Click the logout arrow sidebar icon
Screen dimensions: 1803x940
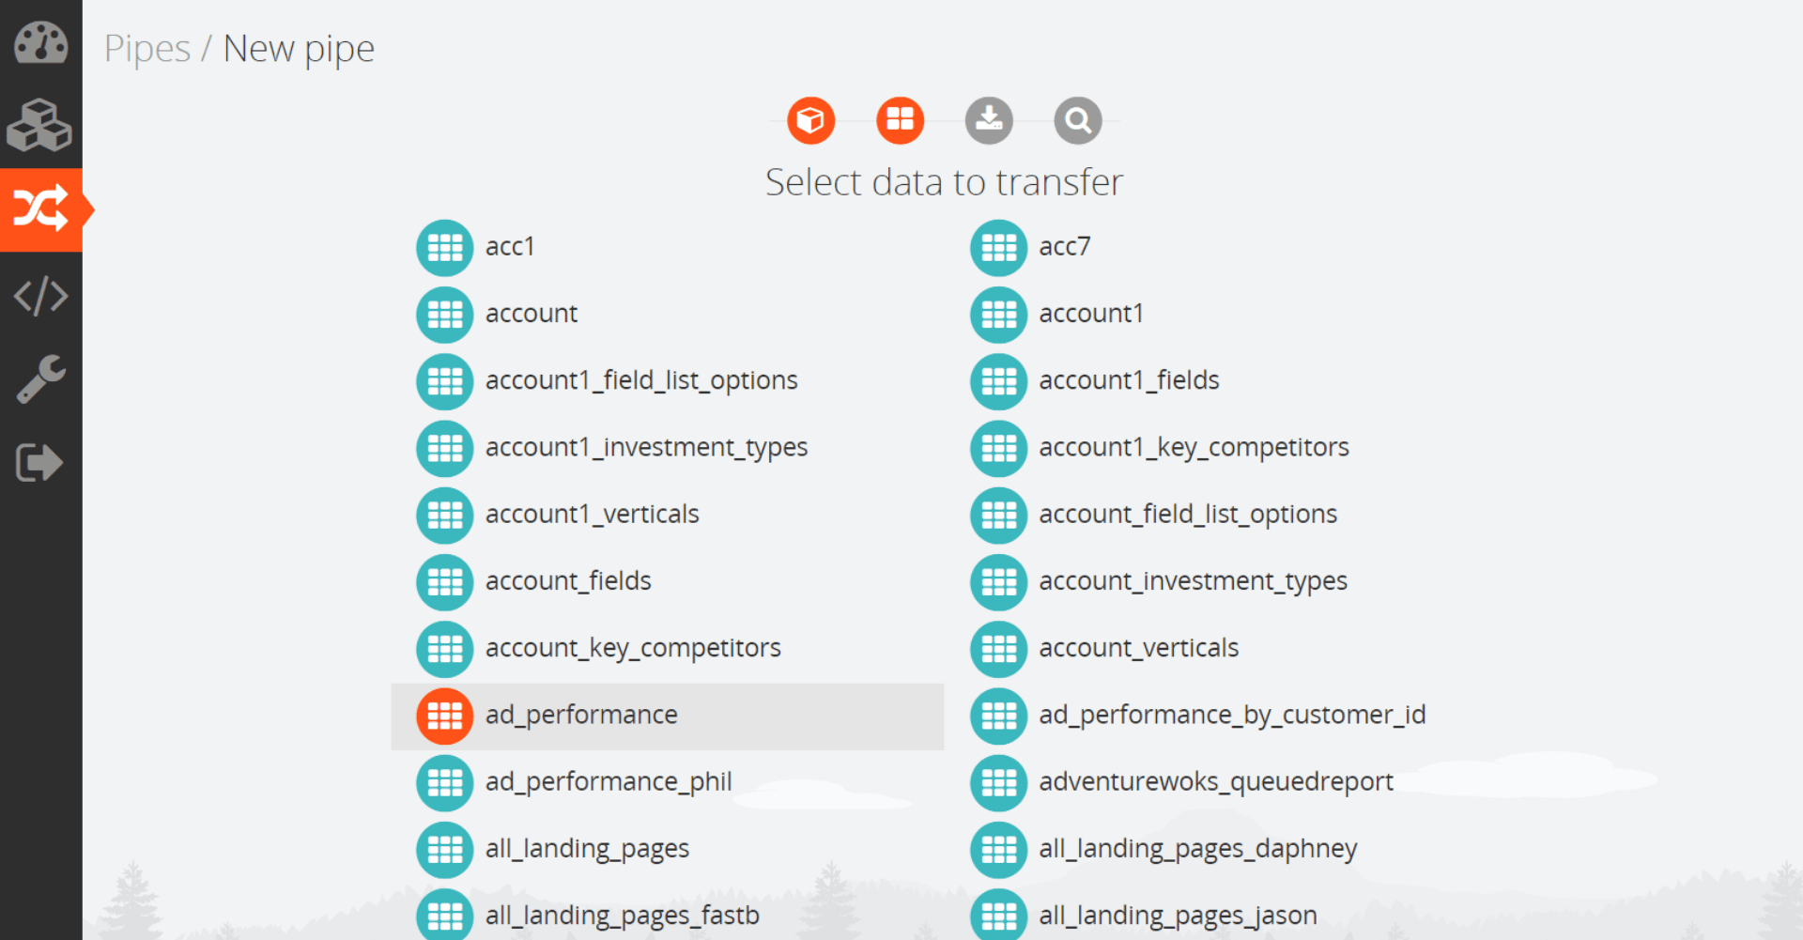40,462
